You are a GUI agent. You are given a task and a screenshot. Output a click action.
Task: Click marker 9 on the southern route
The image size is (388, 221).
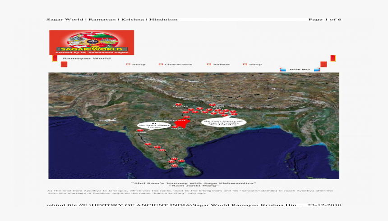click(x=157, y=147)
